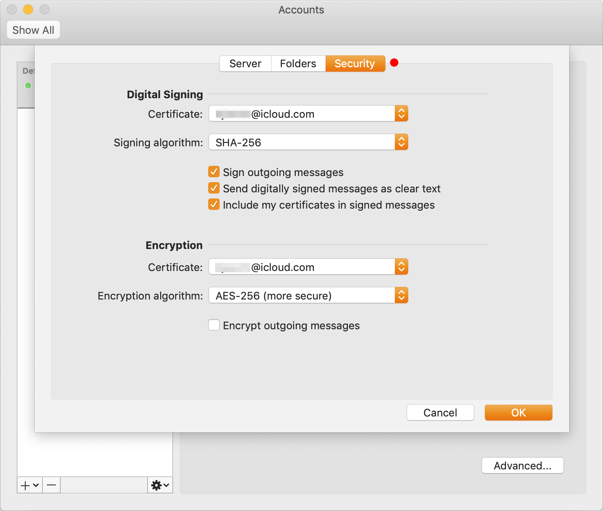Viewport: 603px width, 511px height.
Task: Switch to the Folders tab
Action: point(298,64)
